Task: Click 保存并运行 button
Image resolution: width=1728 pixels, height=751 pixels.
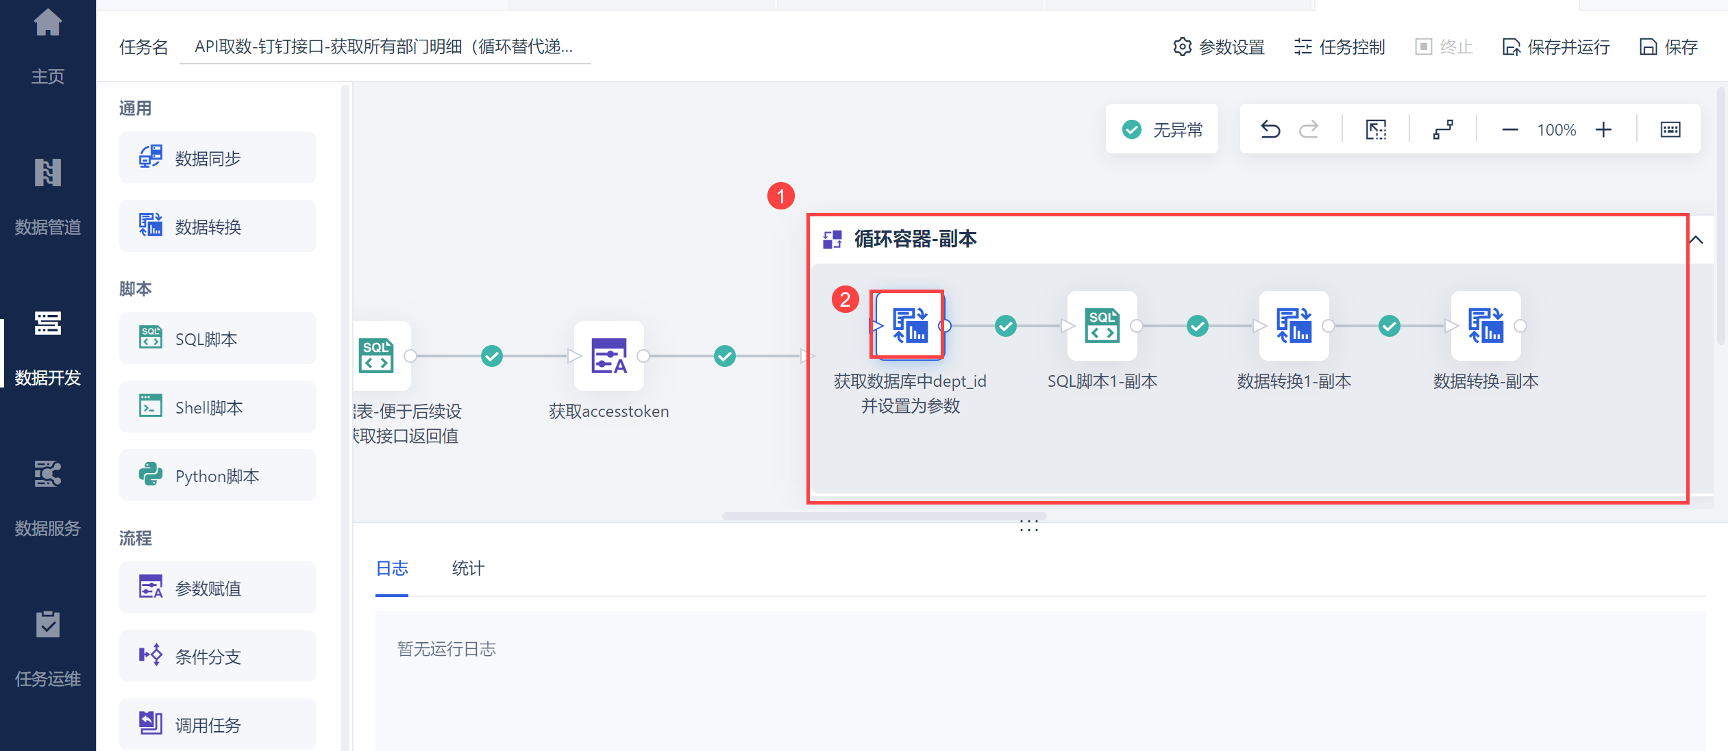Action: tap(1556, 47)
